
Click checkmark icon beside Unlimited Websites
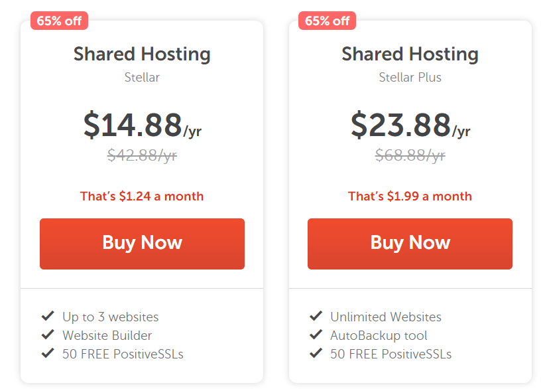(x=316, y=316)
